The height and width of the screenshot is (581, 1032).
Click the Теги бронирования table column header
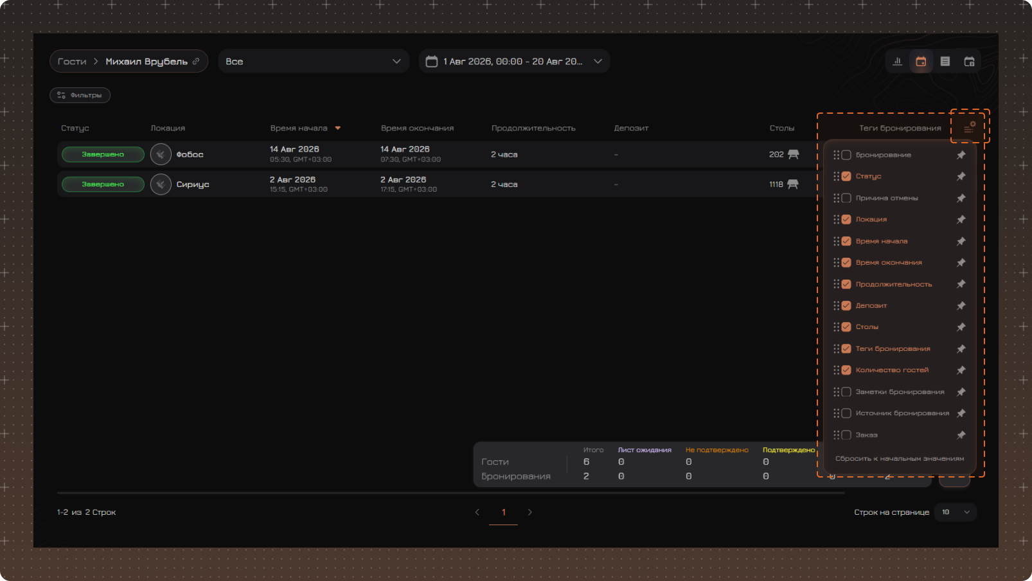tap(900, 129)
